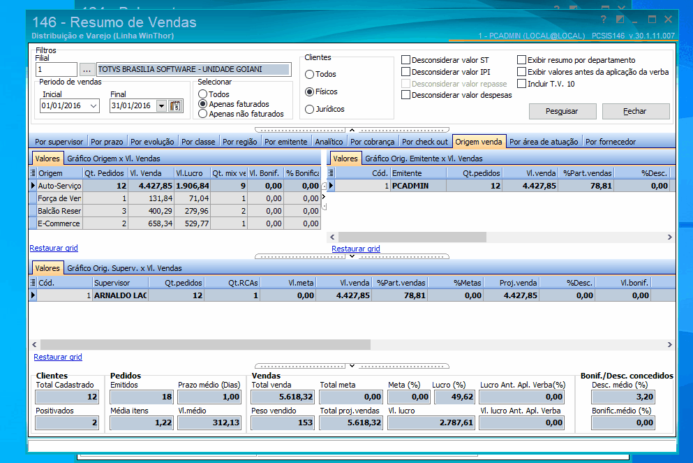Choose Apenas faturados option
The height and width of the screenshot is (463, 693).
click(203, 104)
